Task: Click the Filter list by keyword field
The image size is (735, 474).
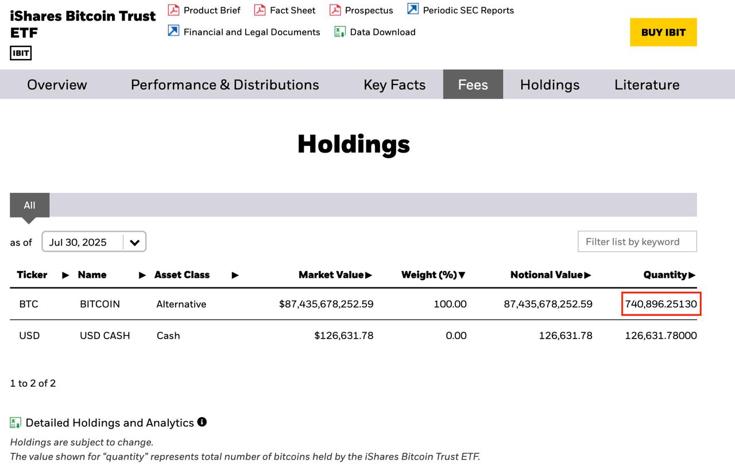Action: (x=637, y=242)
